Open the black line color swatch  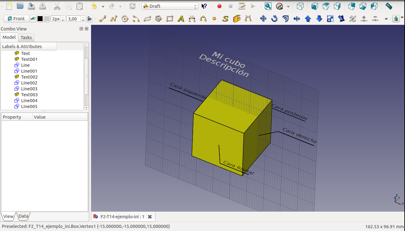(x=40, y=19)
